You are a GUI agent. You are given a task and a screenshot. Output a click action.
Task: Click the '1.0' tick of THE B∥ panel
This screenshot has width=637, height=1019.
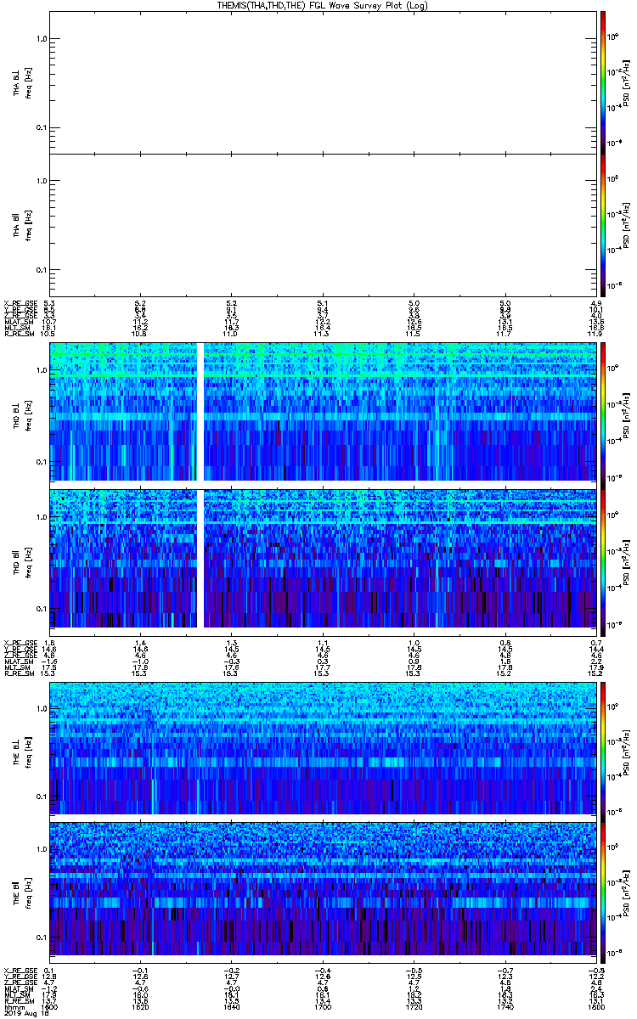point(42,849)
